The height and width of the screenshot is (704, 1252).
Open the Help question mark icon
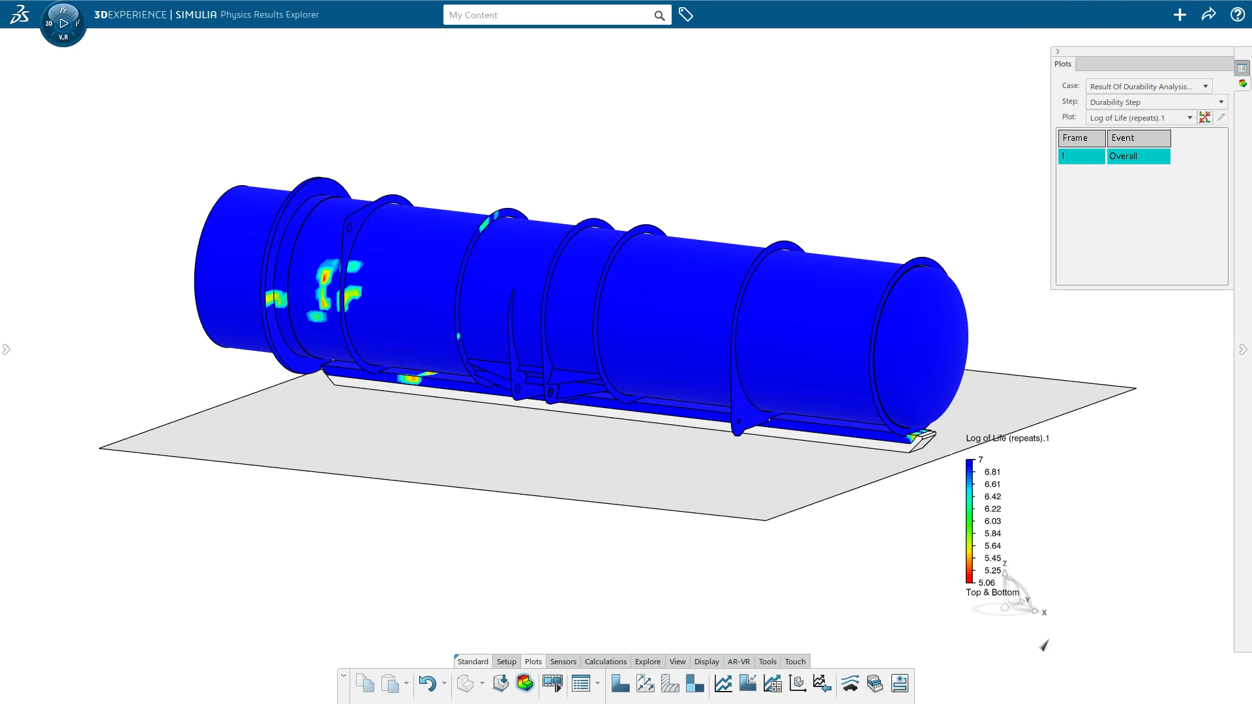point(1236,14)
